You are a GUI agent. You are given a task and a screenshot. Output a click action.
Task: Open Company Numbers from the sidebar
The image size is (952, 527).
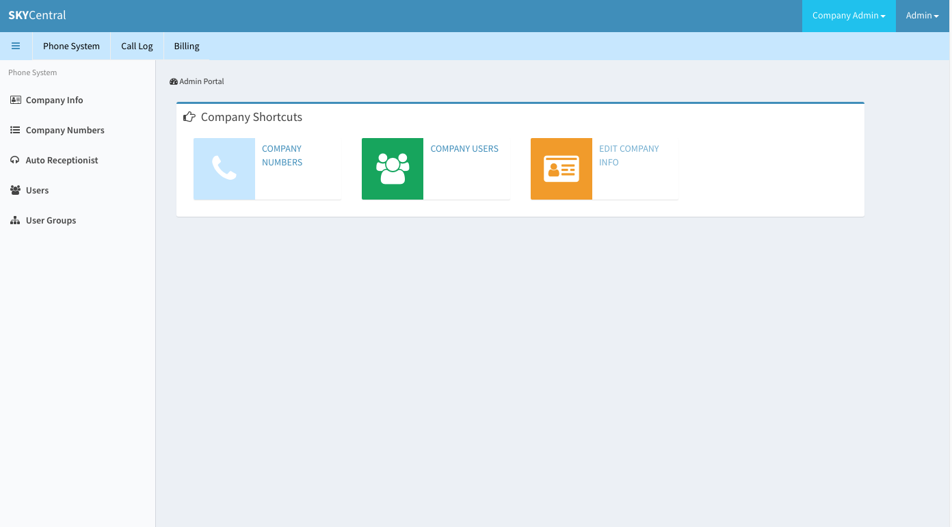click(77, 130)
